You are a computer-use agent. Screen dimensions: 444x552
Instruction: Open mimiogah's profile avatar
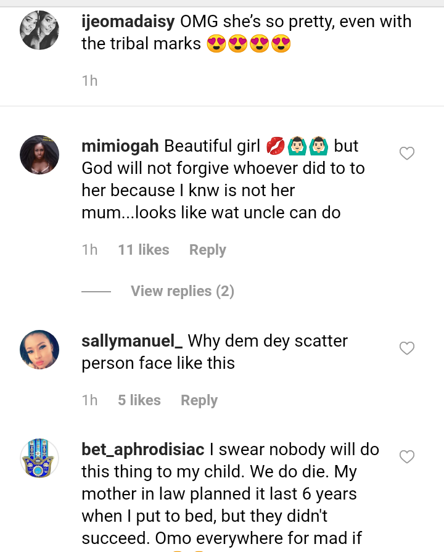pos(39,155)
